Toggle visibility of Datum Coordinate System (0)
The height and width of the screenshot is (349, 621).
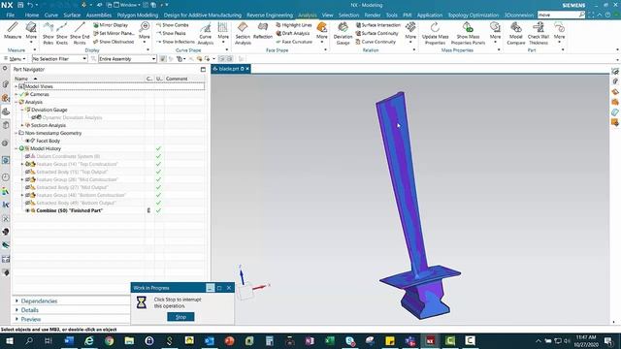pyautogui.click(x=28, y=156)
